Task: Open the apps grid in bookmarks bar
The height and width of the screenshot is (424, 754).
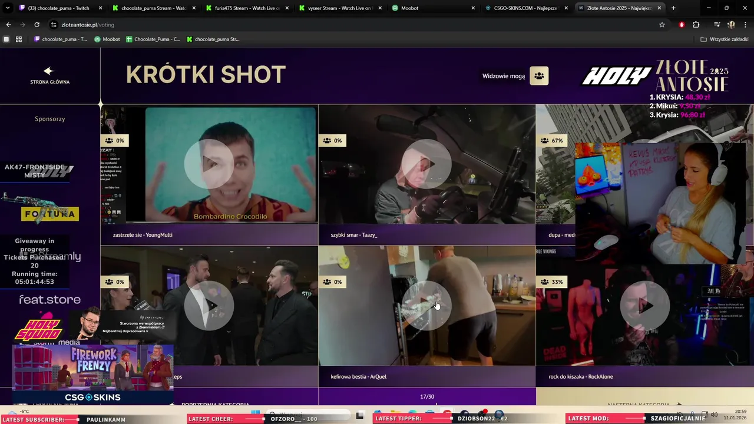Action: (19, 39)
